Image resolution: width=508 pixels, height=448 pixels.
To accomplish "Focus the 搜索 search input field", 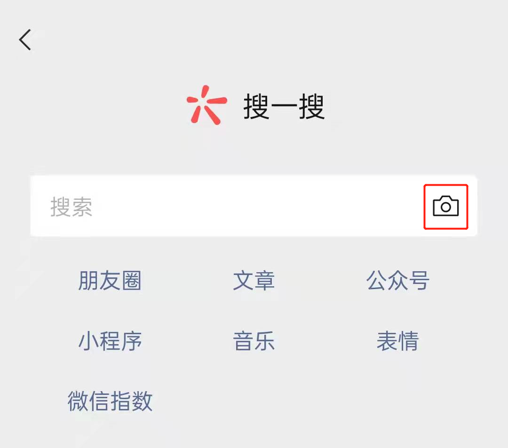I will click(254, 206).
